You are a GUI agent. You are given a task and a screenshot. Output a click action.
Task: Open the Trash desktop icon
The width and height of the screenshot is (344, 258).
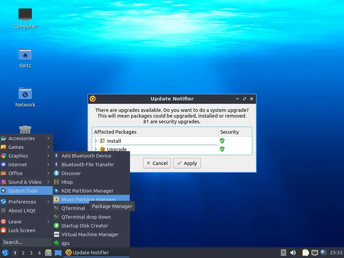(25, 130)
